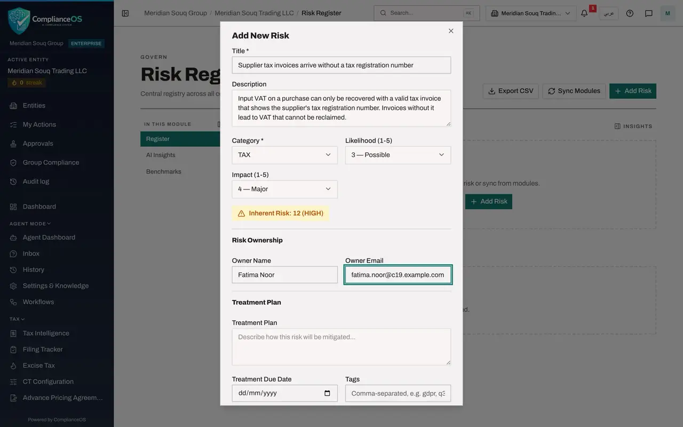
Task: Focus the Owner Name field
Action: point(285,275)
